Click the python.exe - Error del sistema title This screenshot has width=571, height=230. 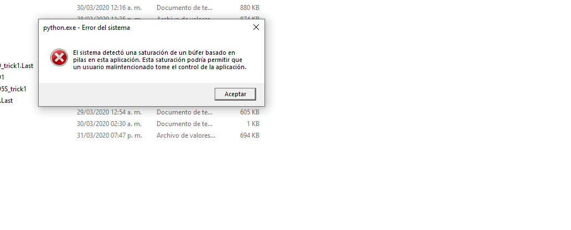pyautogui.click(x=86, y=28)
